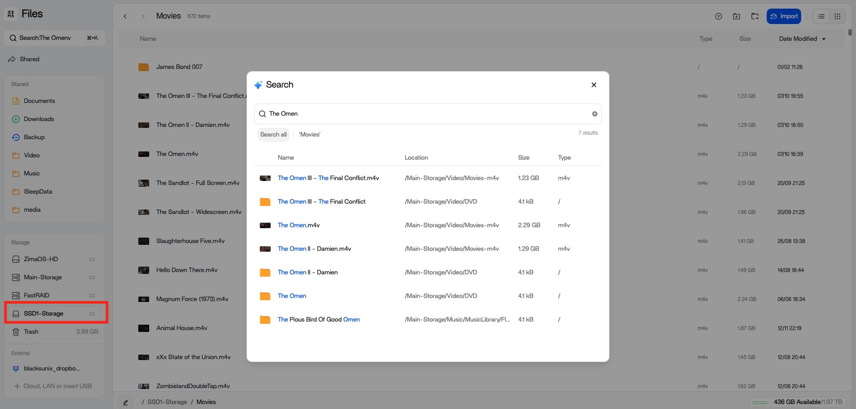Image resolution: width=856 pixels, height=409 pixels.
Task: Clear the search field text
Action: (594, 114)
